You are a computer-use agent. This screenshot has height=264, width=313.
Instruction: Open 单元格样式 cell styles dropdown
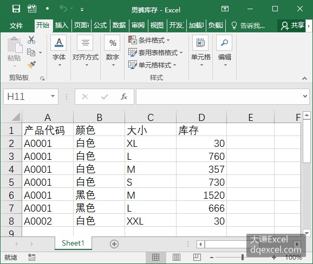[x=152, y=65]
